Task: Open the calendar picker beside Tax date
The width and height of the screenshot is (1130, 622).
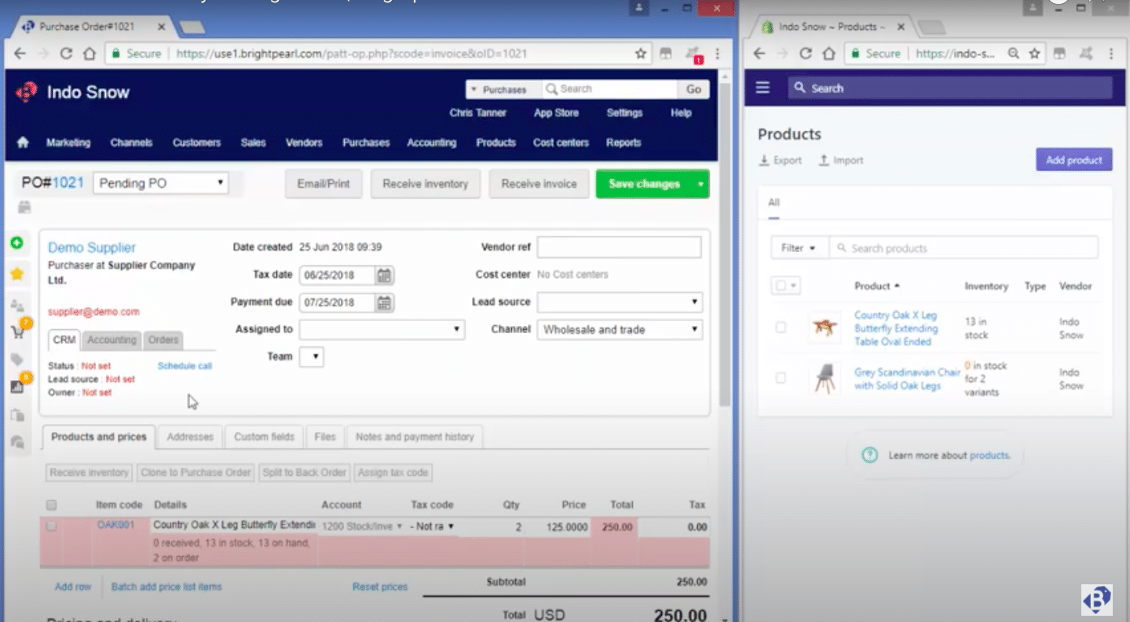Action: [x=384, y=275]
